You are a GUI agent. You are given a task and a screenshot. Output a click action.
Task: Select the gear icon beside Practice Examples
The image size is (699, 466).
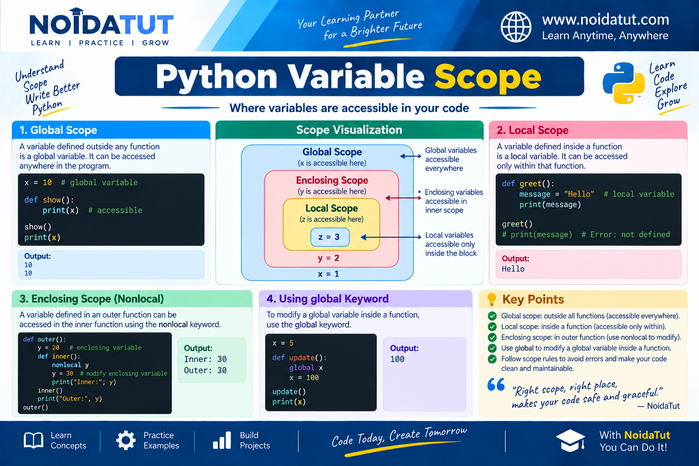pyautogui.click(x=126, y=441)
